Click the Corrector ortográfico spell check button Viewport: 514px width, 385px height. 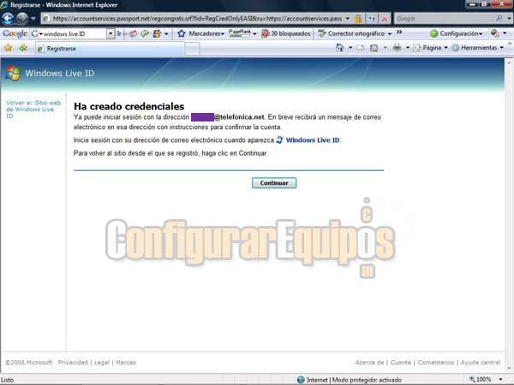(x=351, y=33)
